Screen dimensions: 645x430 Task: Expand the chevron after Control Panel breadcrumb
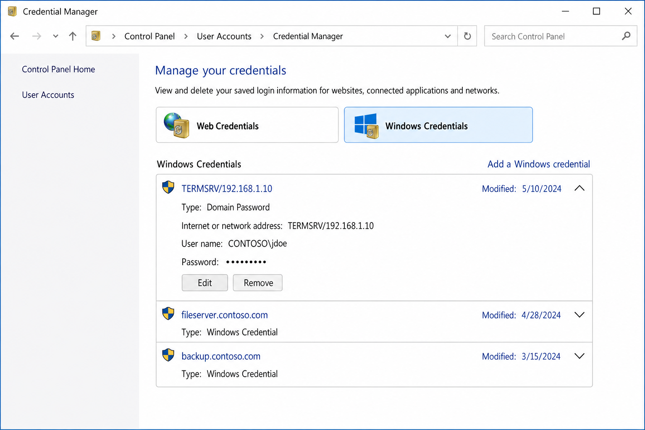click(186, 36)
